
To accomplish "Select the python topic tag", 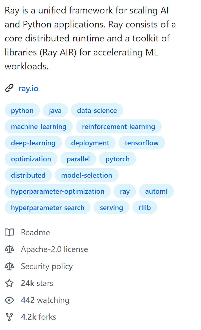I will coord(22,111).
